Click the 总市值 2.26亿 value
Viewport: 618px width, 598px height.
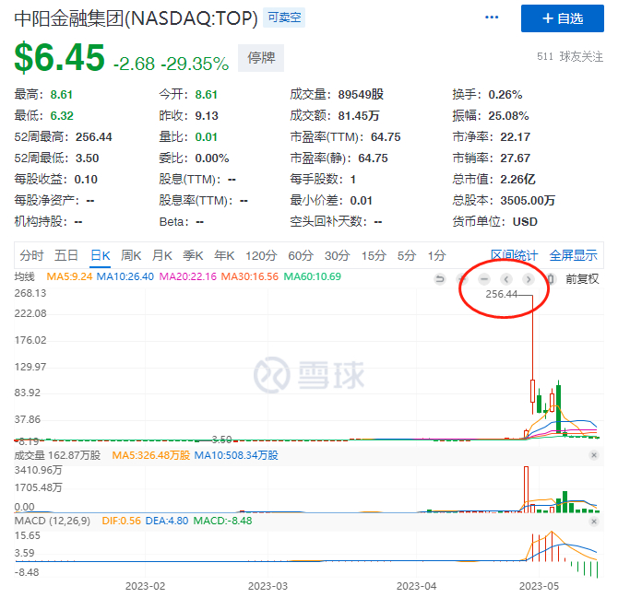pyautogui.click(x=517, y=180)
